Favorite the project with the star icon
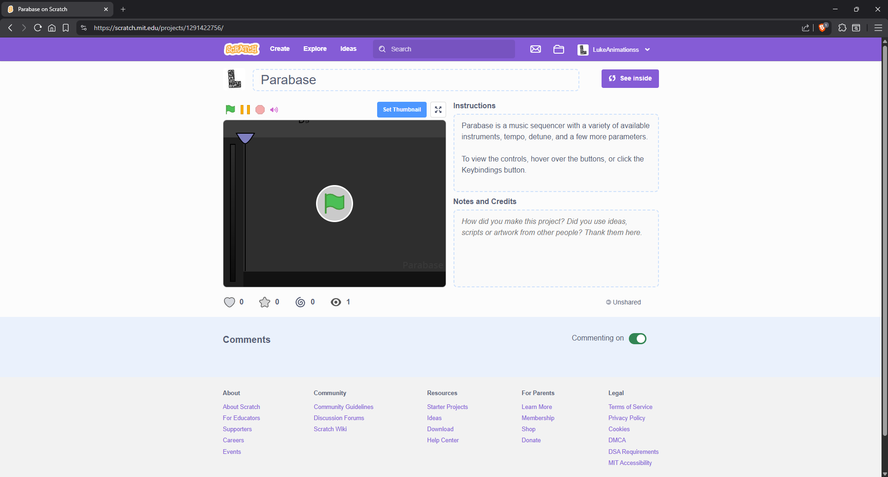The height and width of the screenshot is (477, 888). [x=264, y=302]
